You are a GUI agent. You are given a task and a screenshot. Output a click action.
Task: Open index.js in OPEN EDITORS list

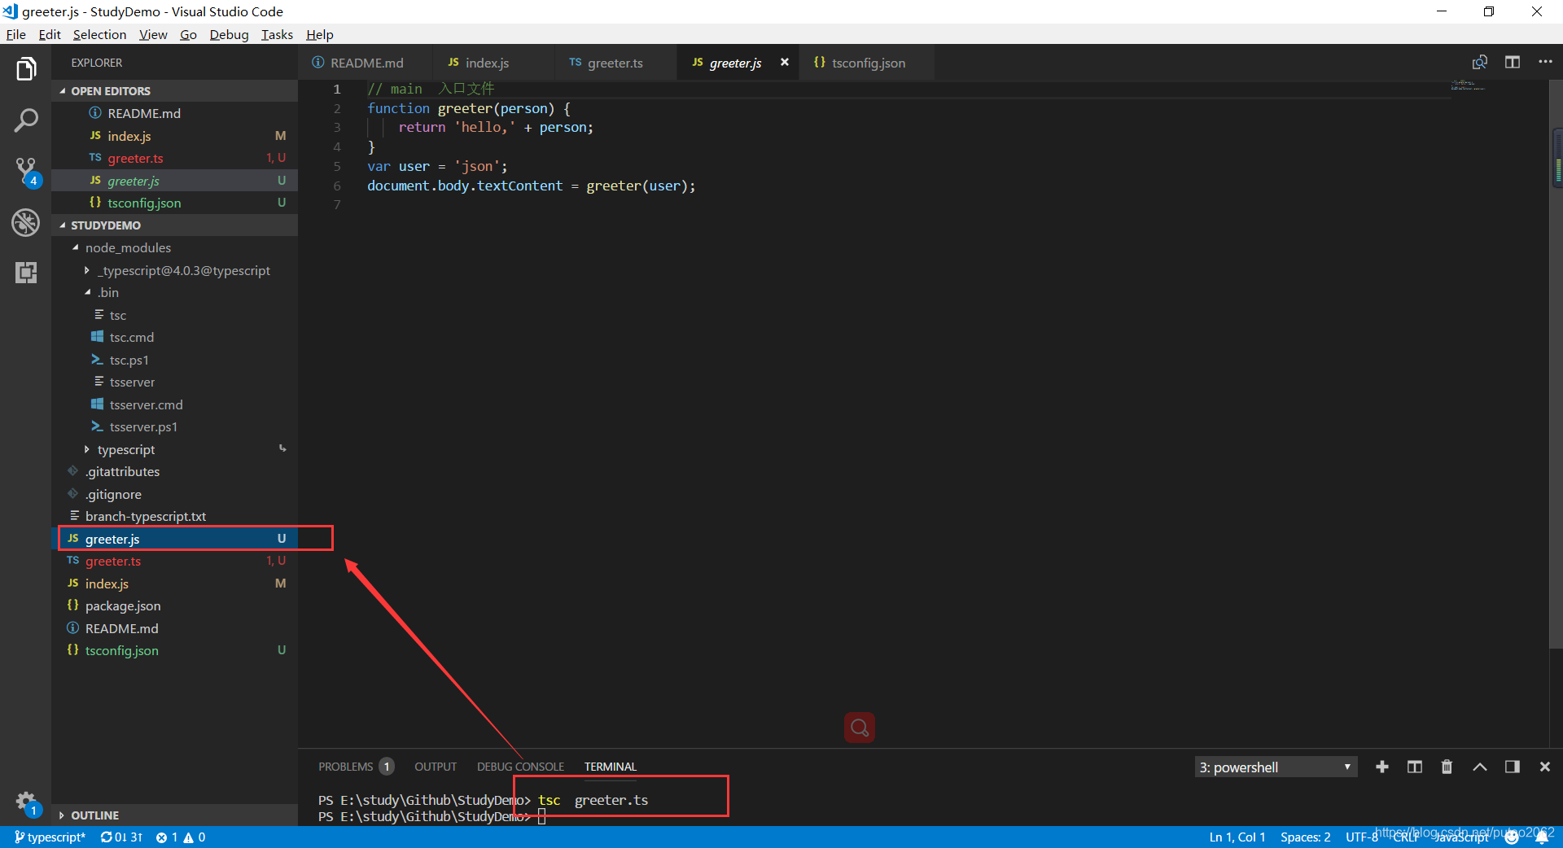coord(174,136)
